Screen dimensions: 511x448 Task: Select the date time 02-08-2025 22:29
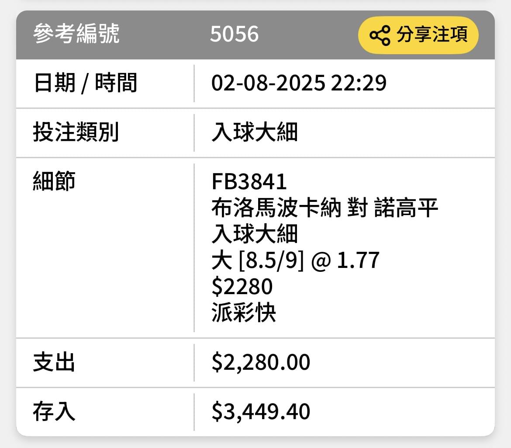[x=299, y=83]
